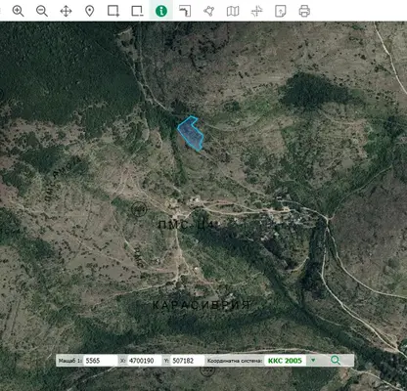Activate the crosshair coordinates tool
The image size is (407, 391).
pos(256,11)
